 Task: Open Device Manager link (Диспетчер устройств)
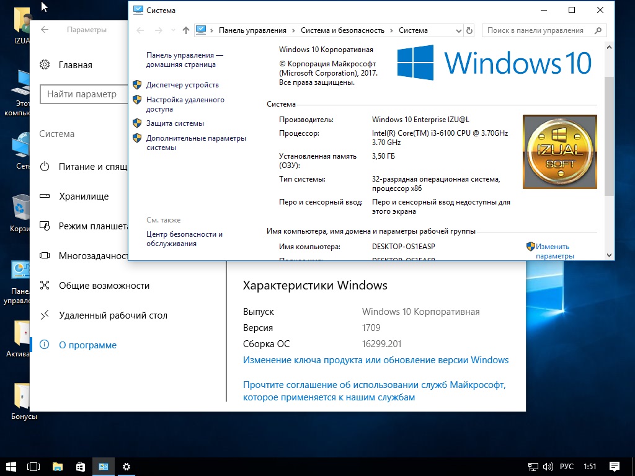tap(182, 85)
